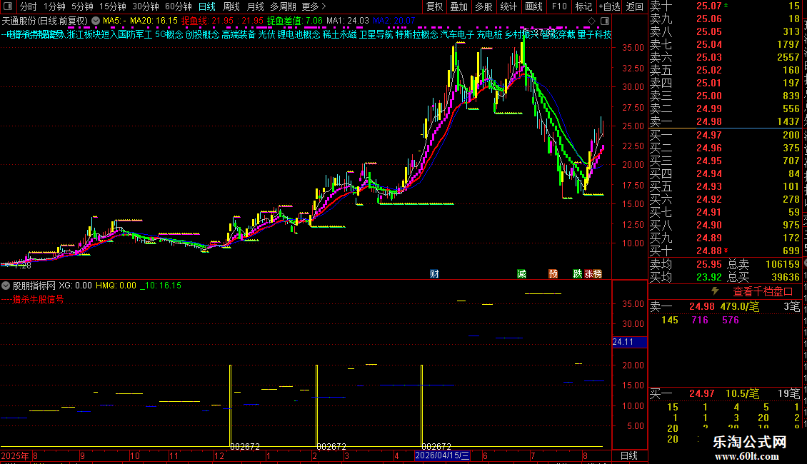Screen dimensions: 807x464
Task: Click the 卫星导航 concept tag
Action: (376, 34)
